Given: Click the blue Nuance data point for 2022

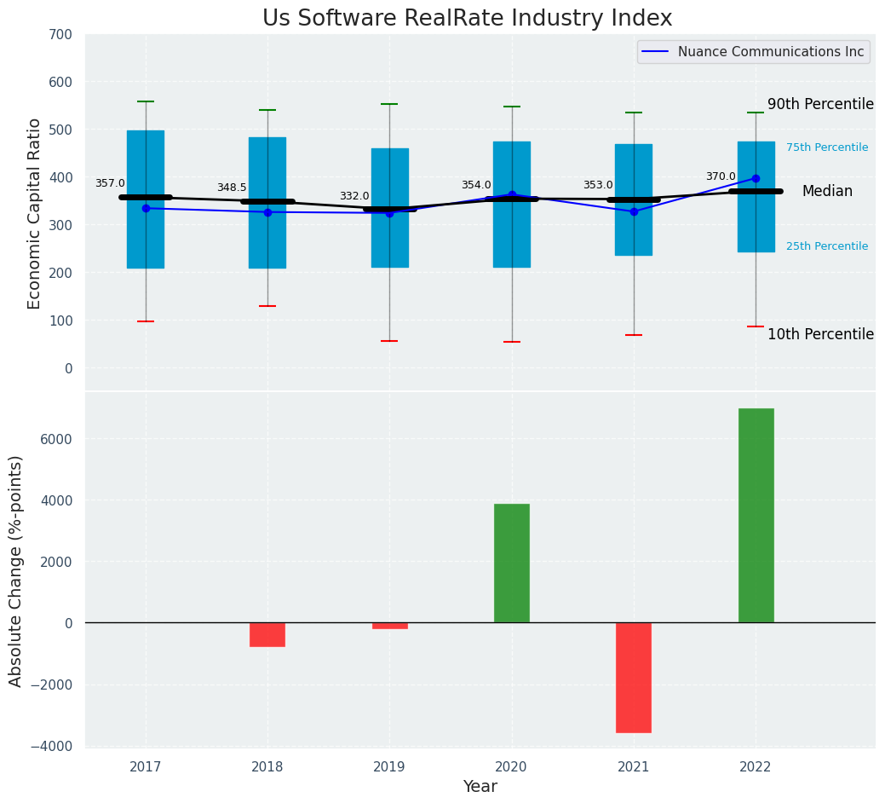Looking at the screenshot, I should (756, 178).
